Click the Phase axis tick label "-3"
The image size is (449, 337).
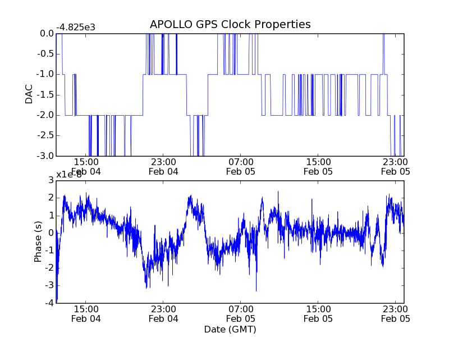(49, 286)
